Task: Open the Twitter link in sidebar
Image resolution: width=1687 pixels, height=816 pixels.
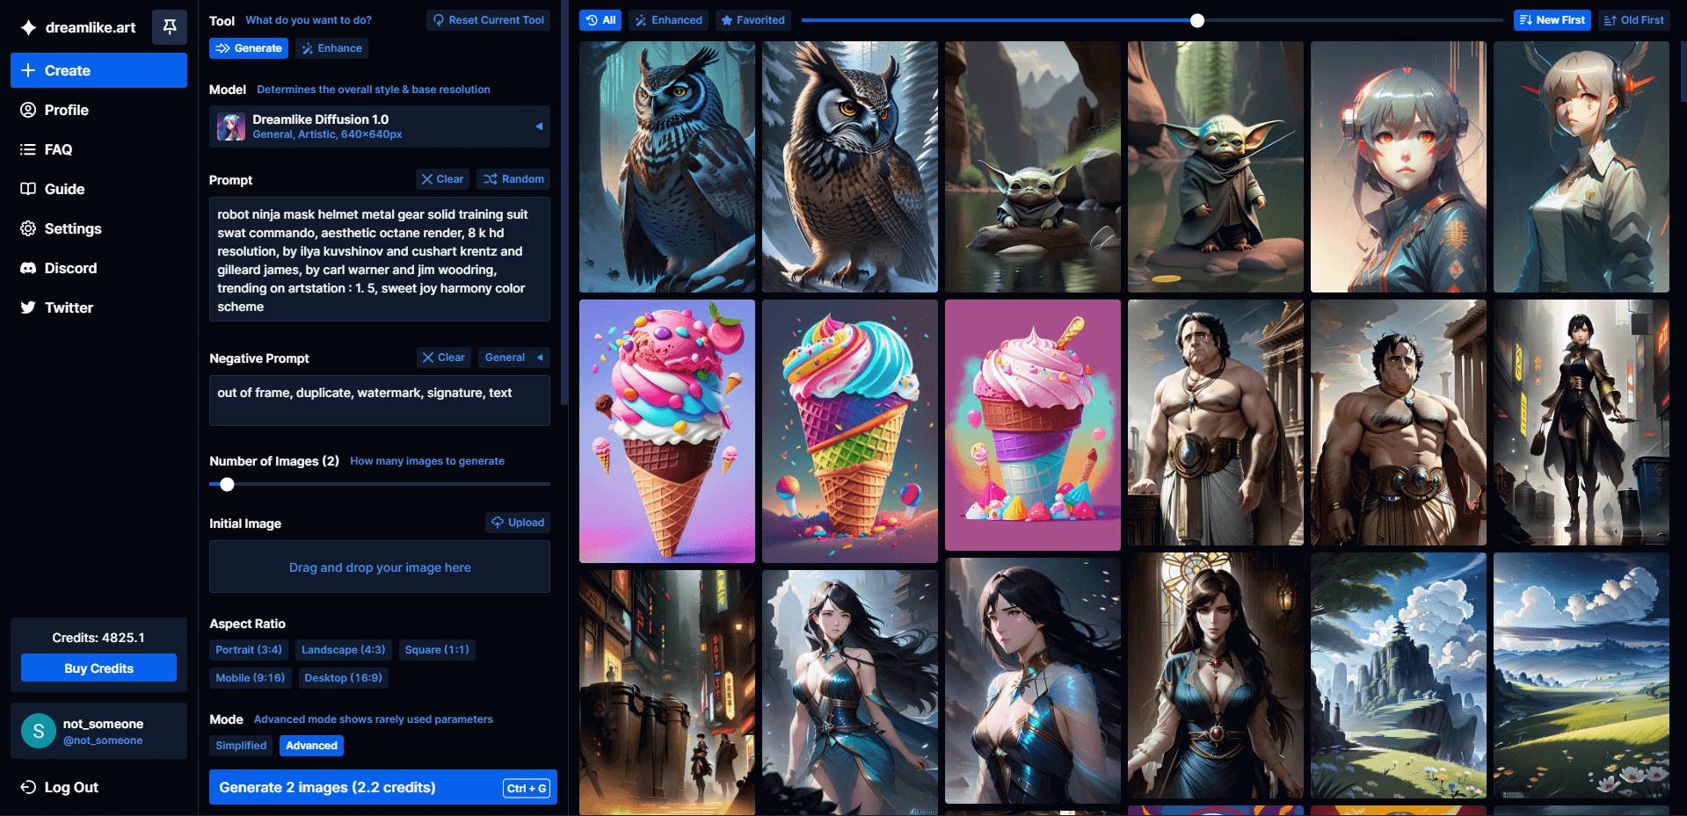Action: click(x=69, y=307)
